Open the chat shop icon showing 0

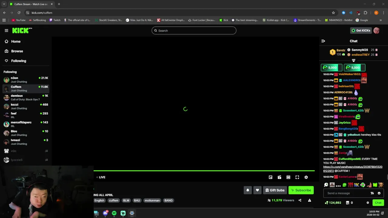[349, 203]
